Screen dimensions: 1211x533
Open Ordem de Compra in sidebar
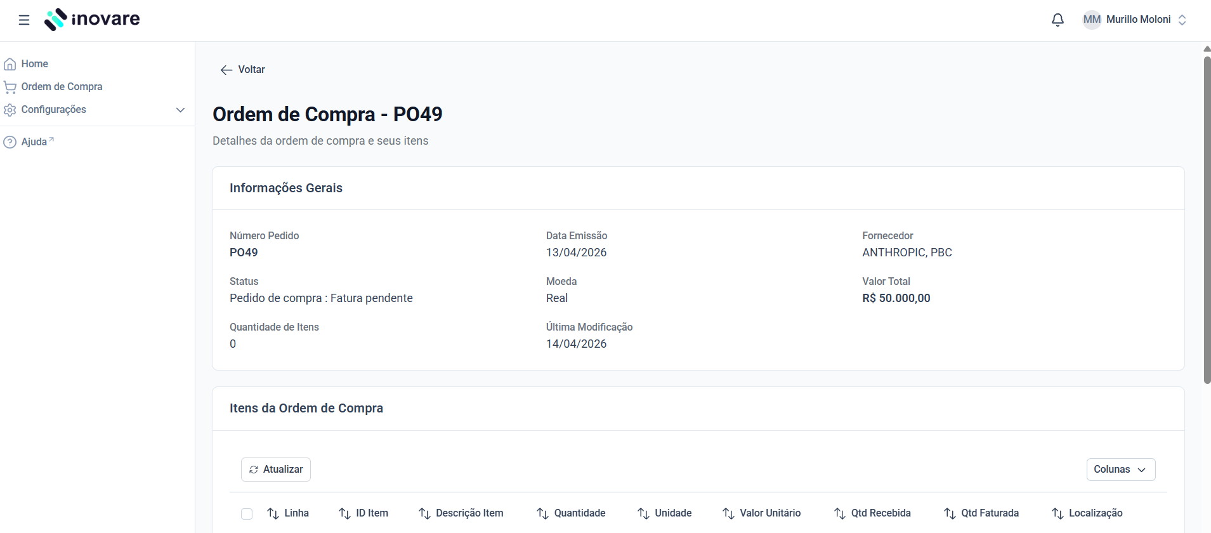coord(62,87)
